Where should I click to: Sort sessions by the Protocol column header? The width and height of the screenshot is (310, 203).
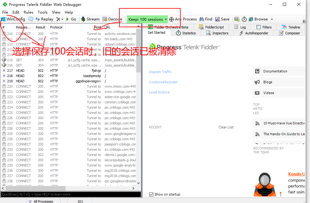point(56,27)
